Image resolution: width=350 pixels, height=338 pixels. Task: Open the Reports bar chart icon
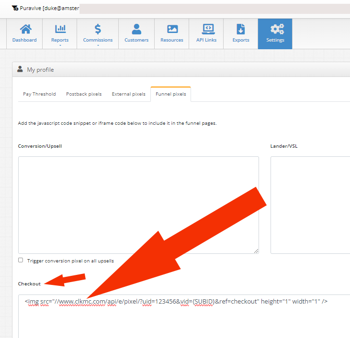point(60,29)
